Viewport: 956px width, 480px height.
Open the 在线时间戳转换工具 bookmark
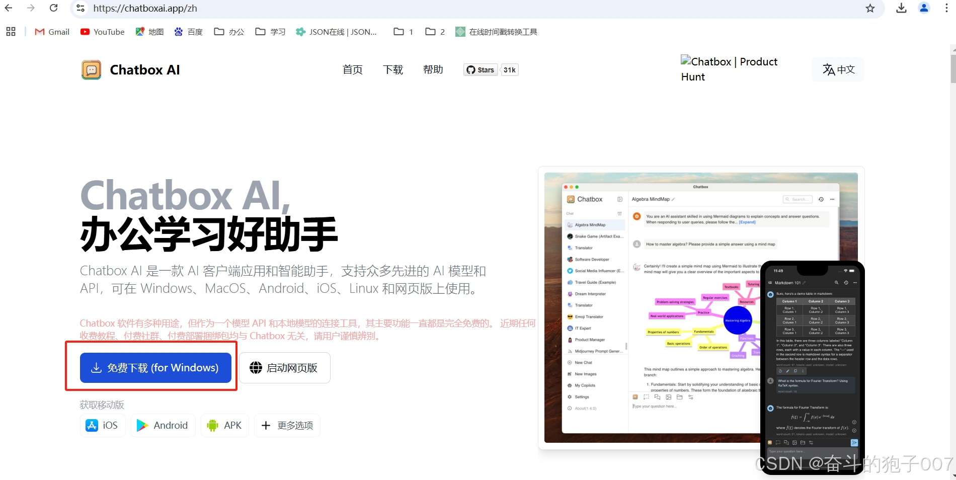coord(496,32)
